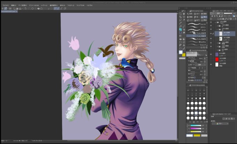Adjust the cyan R color slider
The height and width of the screenshot is (144, 237).
click(x=196, y=126)
